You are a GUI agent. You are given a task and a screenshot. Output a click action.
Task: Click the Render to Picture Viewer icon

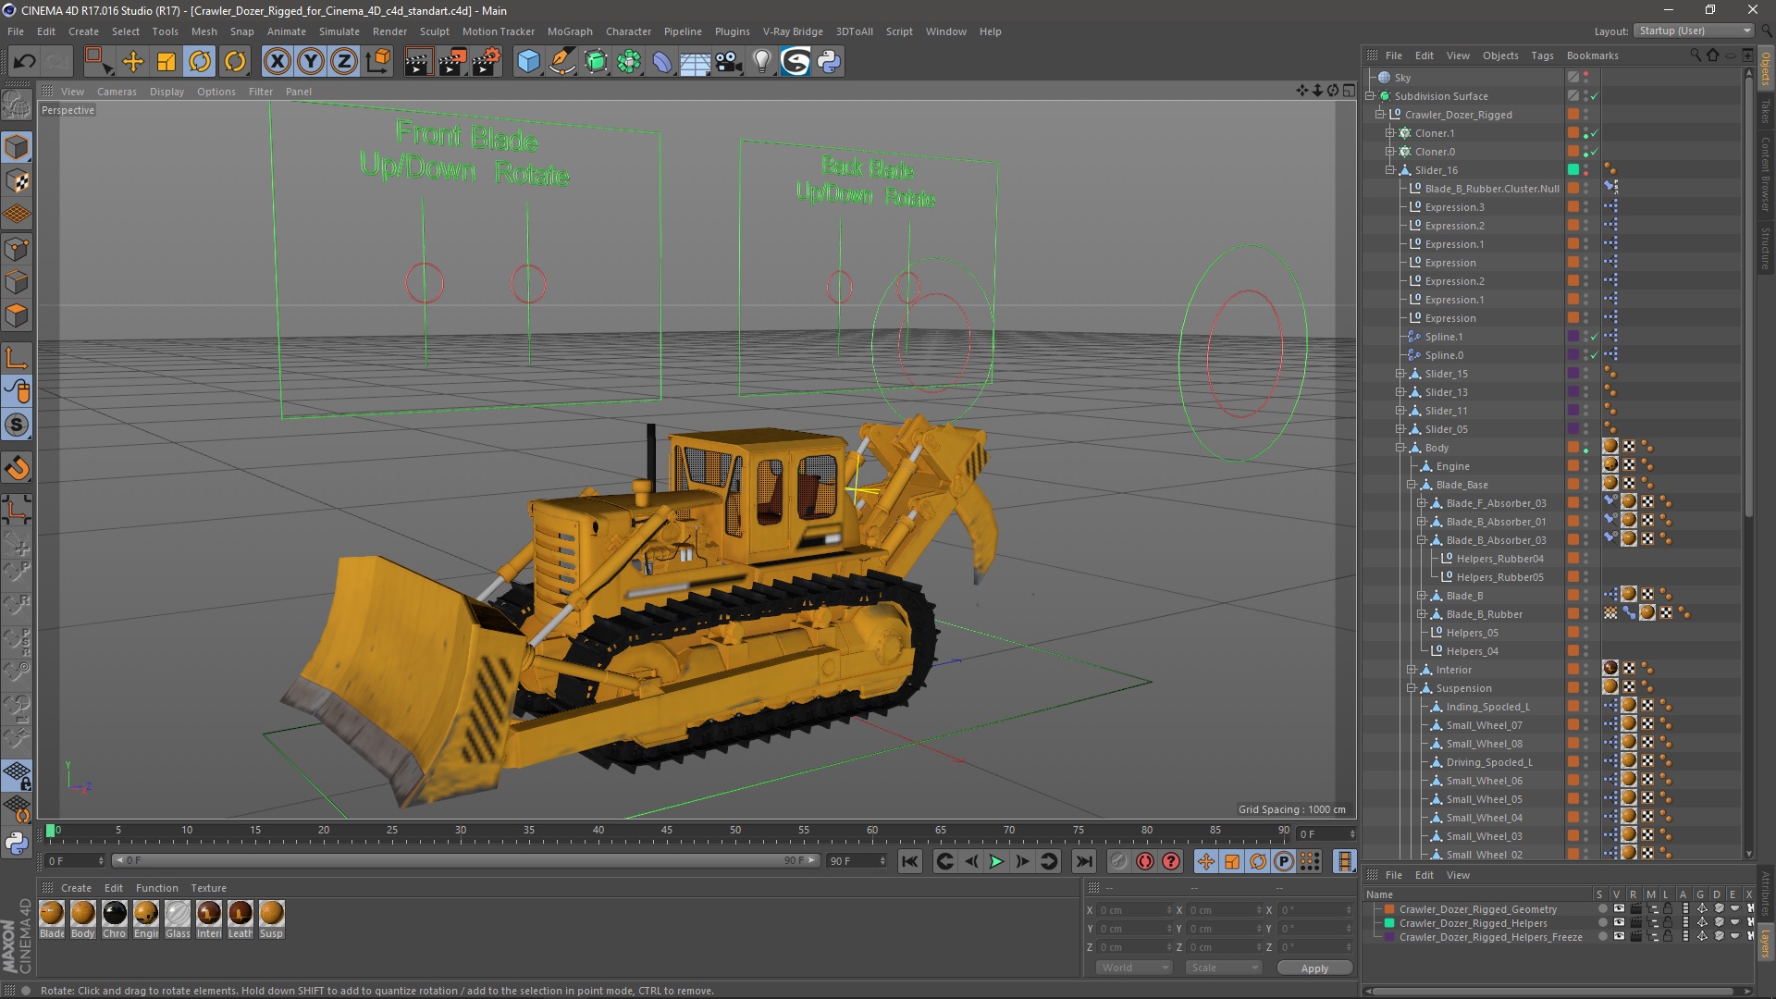pos(451,62)
